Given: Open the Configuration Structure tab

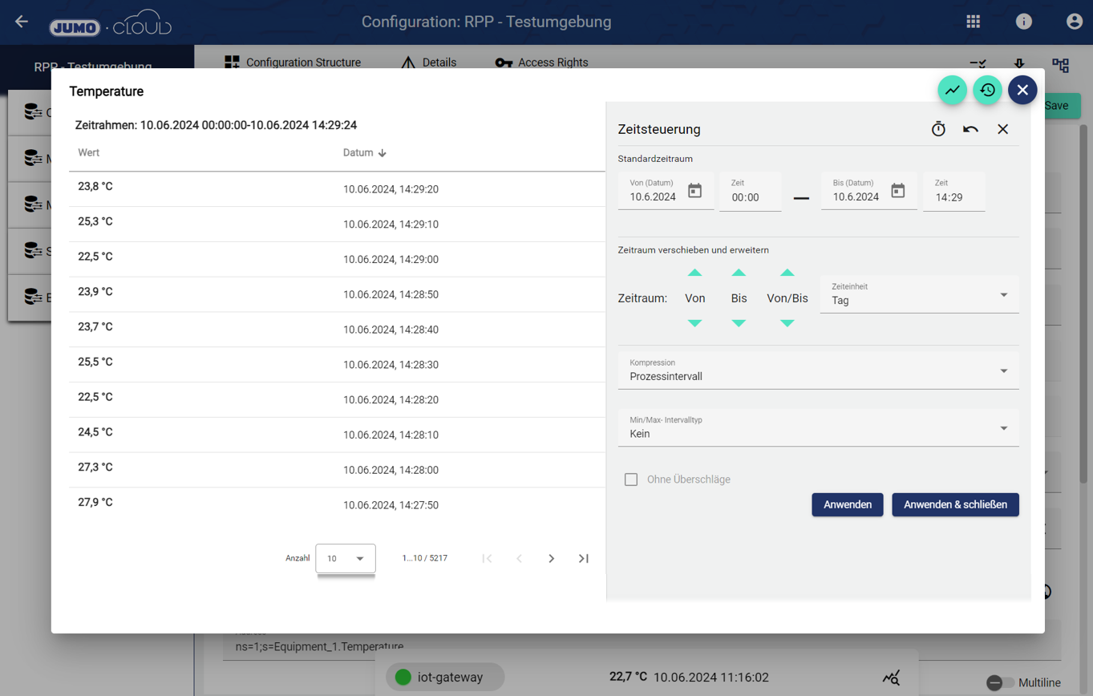Looking at the screenshot, I should pos(293,63).
